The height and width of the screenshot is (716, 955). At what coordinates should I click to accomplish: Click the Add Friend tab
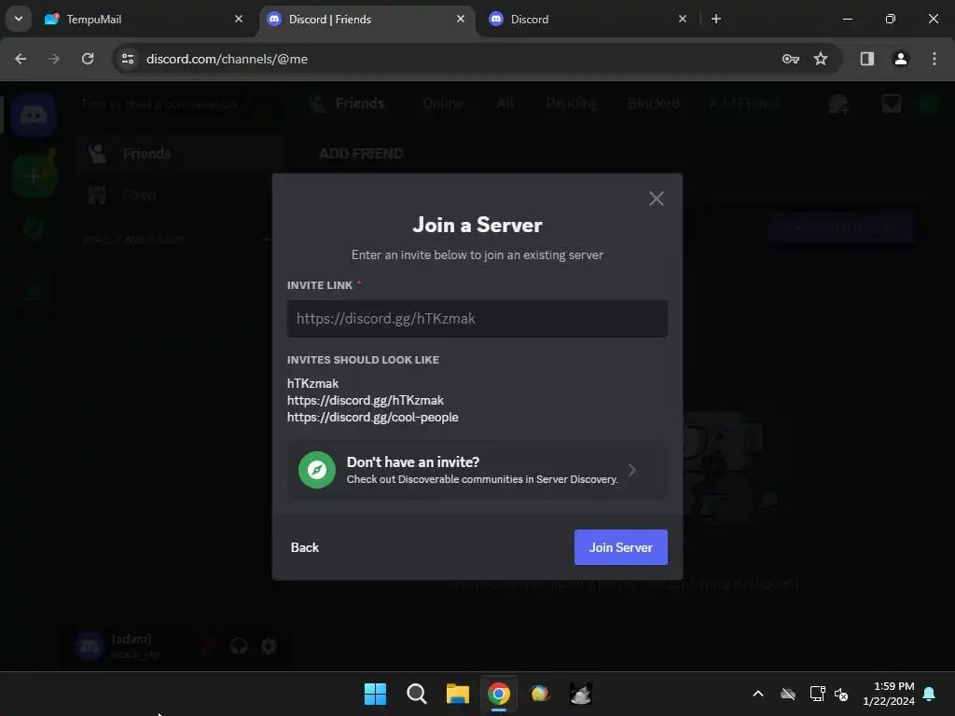tap(743, 103)
